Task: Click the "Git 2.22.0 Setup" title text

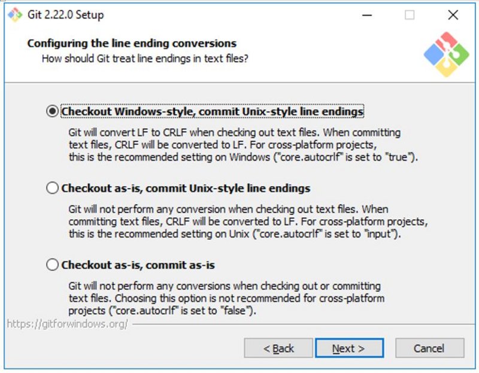Action: [65, 15]
